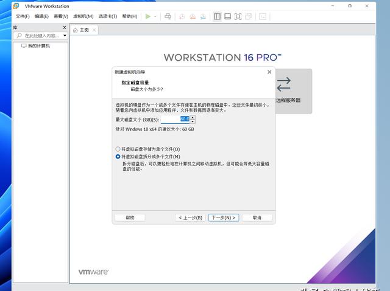
Task: Open the library search dropdown arrow
Action: click(x=65, y=36)
